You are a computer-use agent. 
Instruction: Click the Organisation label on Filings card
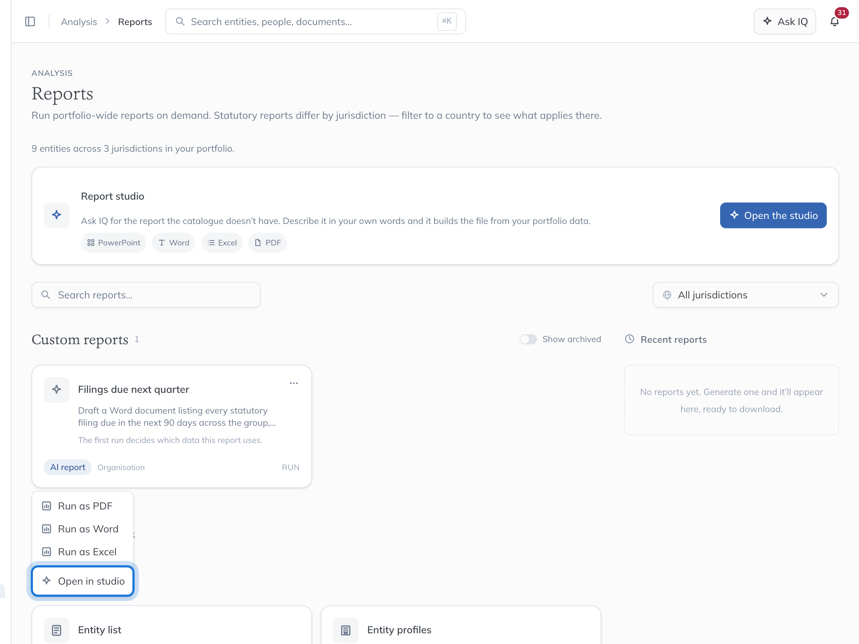121,467
